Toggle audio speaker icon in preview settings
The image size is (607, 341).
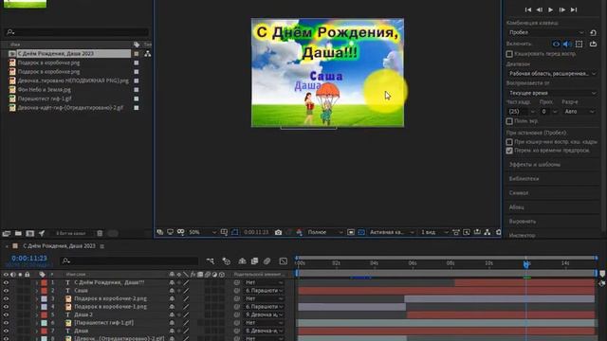coord(567,45)
